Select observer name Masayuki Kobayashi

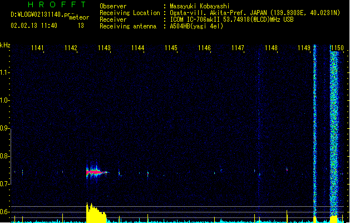[x=200, y=6]
